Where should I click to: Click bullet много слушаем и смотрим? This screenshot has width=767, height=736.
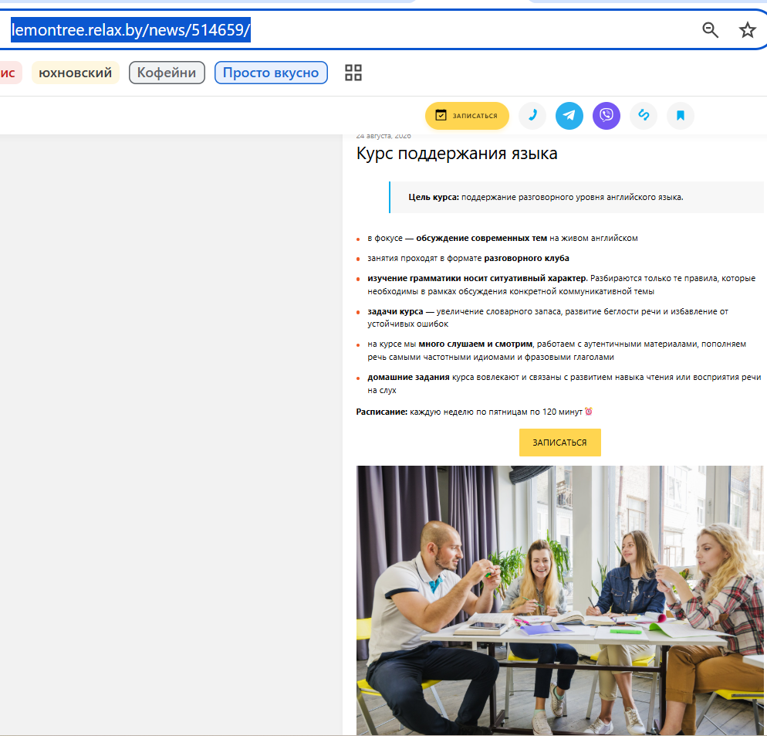pos(556,350)
